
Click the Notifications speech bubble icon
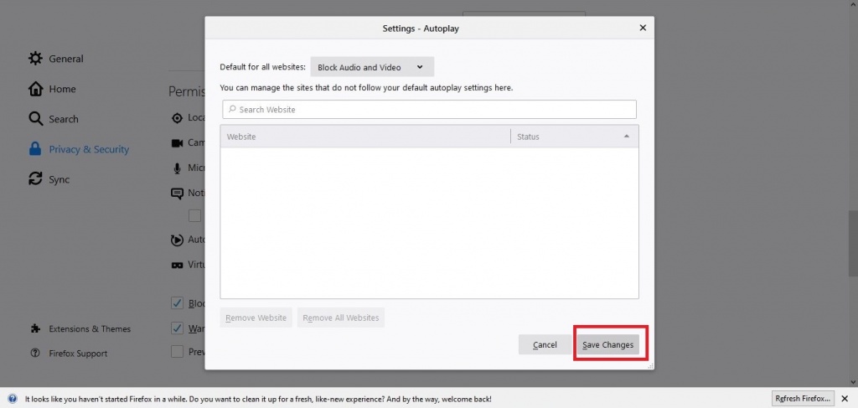(178, 193)
